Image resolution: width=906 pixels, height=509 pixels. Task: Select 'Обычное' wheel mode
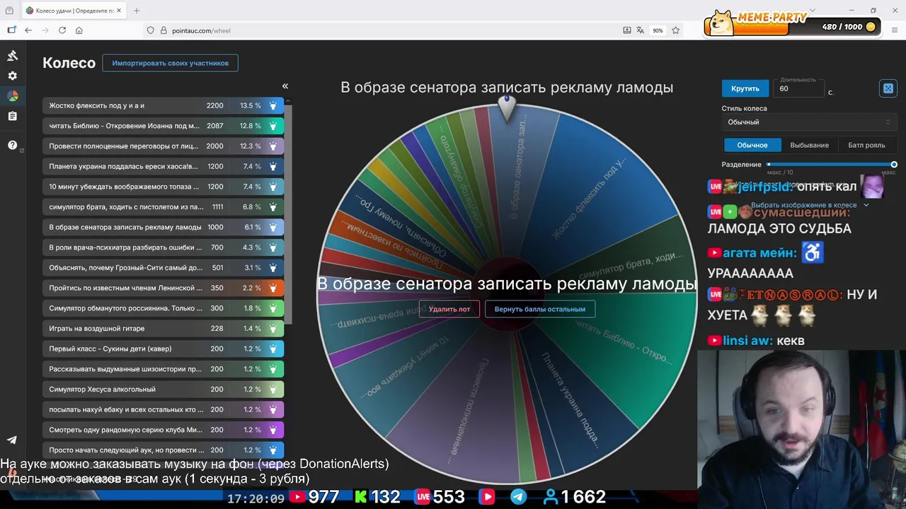click(752, 145)
